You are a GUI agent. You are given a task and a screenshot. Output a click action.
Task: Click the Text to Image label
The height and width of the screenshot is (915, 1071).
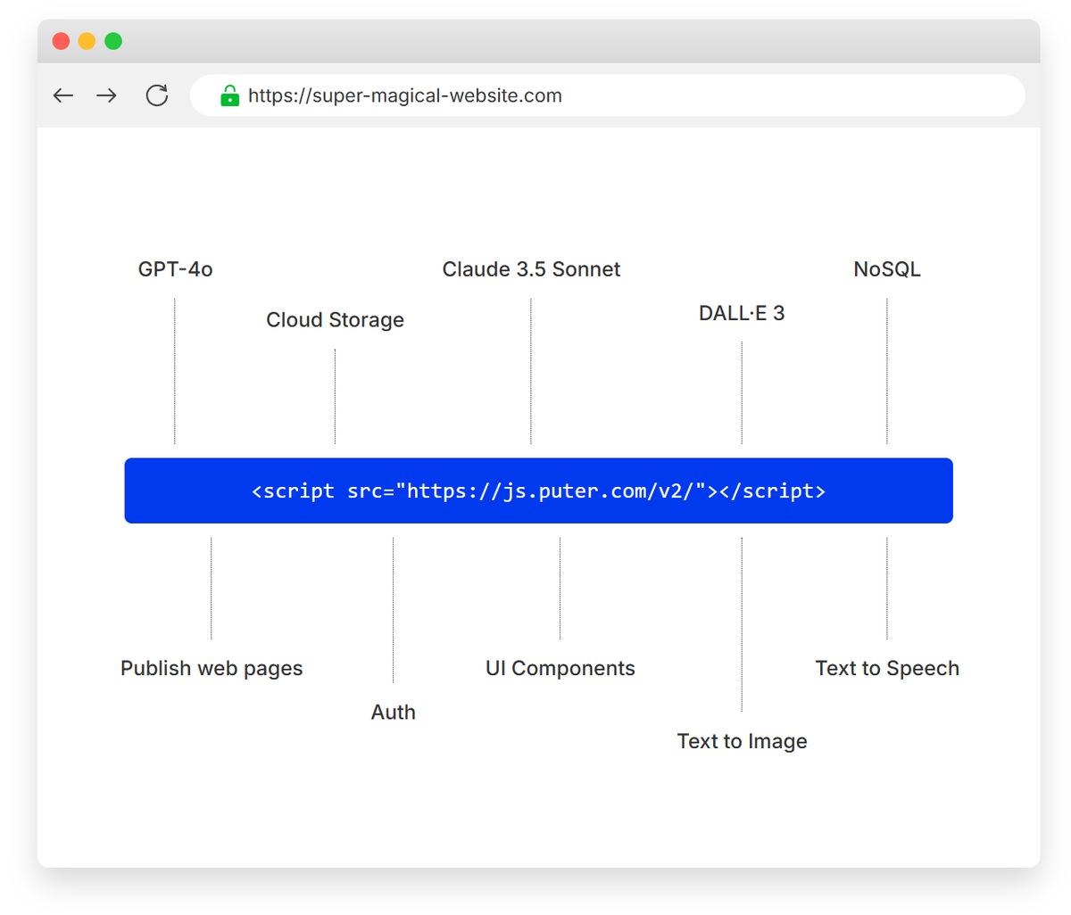pos(742,741)
